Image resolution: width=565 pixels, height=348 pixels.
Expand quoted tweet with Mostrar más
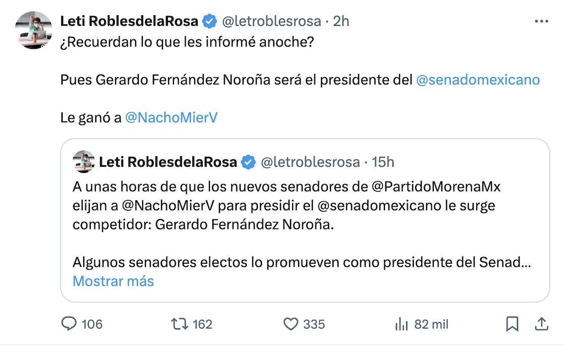tap(113, 281)
